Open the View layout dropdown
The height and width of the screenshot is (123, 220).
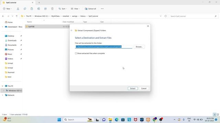(75, 9)
